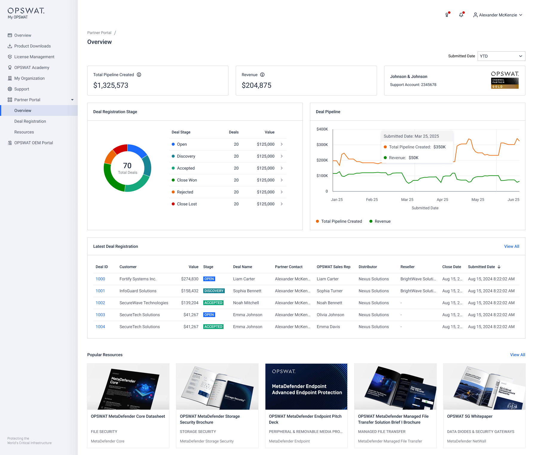
Task: Collapse the Partner Portal sidebar section
Action: pyautogui.click(x=72, y=100)
